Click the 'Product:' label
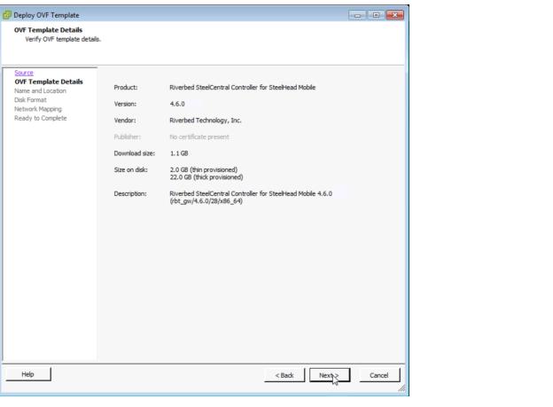This screenshot has height=407, width=553. coord(126,88)
